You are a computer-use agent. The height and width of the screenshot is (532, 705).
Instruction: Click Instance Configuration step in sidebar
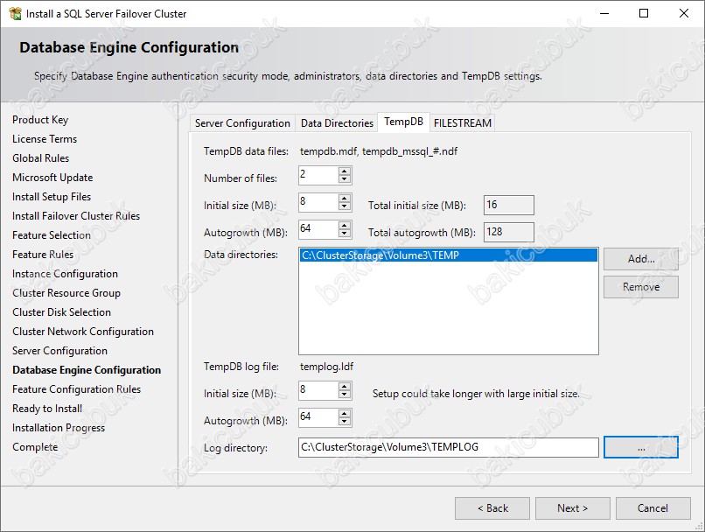[66, 274]
